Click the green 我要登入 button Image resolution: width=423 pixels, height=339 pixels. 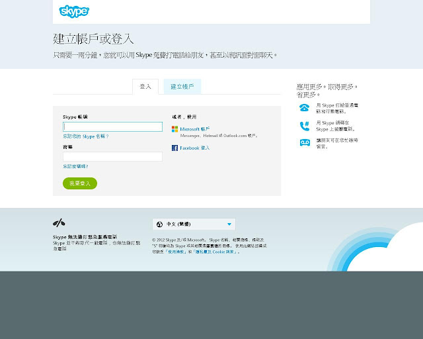[x=80, y=183]
